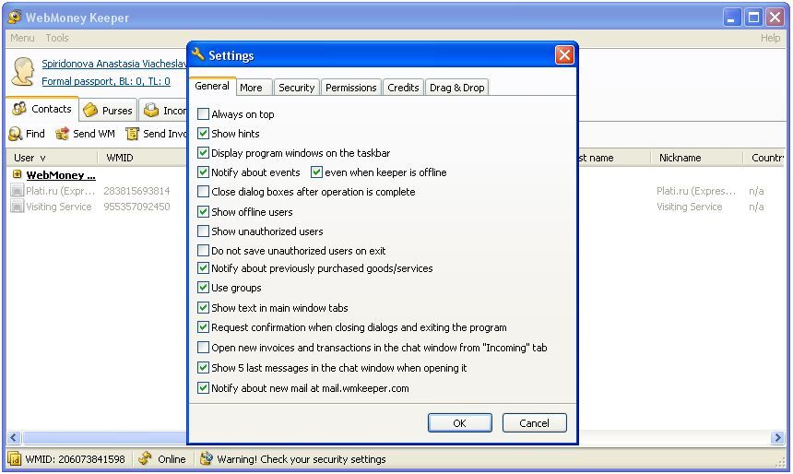The image size is (793, 474).
Task: Select WMID 955357092450 cell
Action: pos(136,207)
